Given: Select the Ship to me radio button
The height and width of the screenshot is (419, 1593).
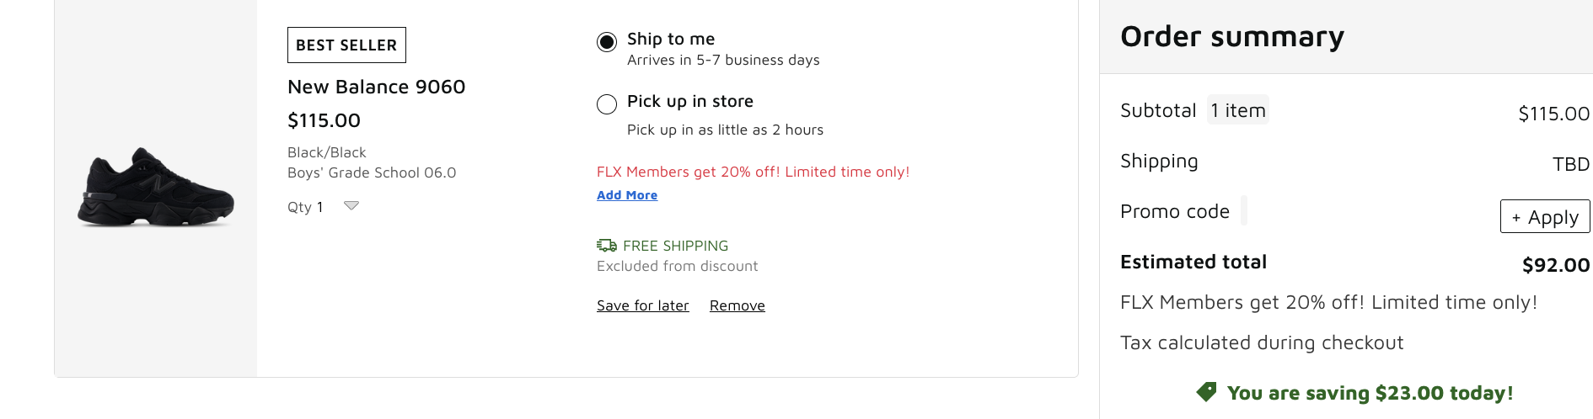Looking at the screenshot, I should (607, 42).
